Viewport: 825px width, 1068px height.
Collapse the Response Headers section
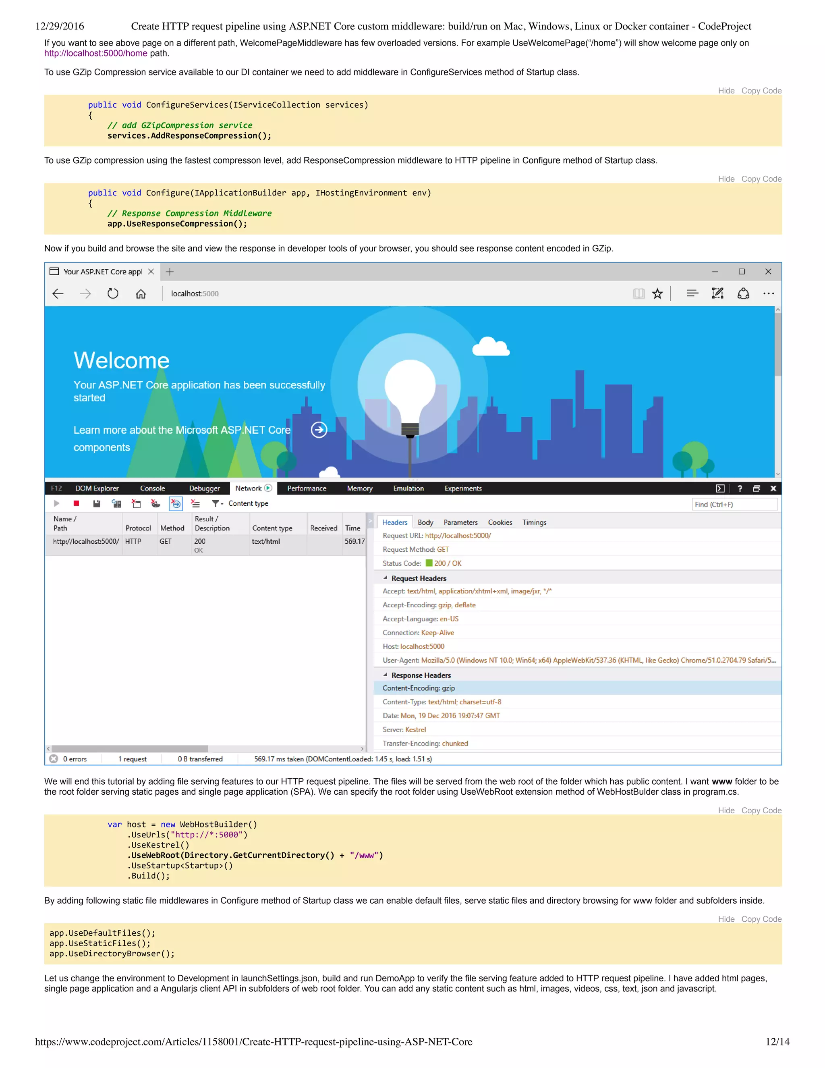point(385,674)
